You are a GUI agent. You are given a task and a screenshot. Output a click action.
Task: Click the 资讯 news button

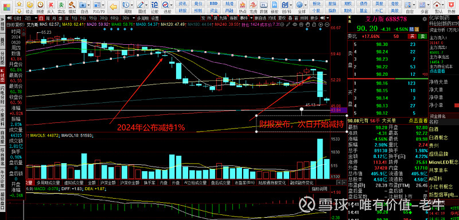[x=182, y=3]
